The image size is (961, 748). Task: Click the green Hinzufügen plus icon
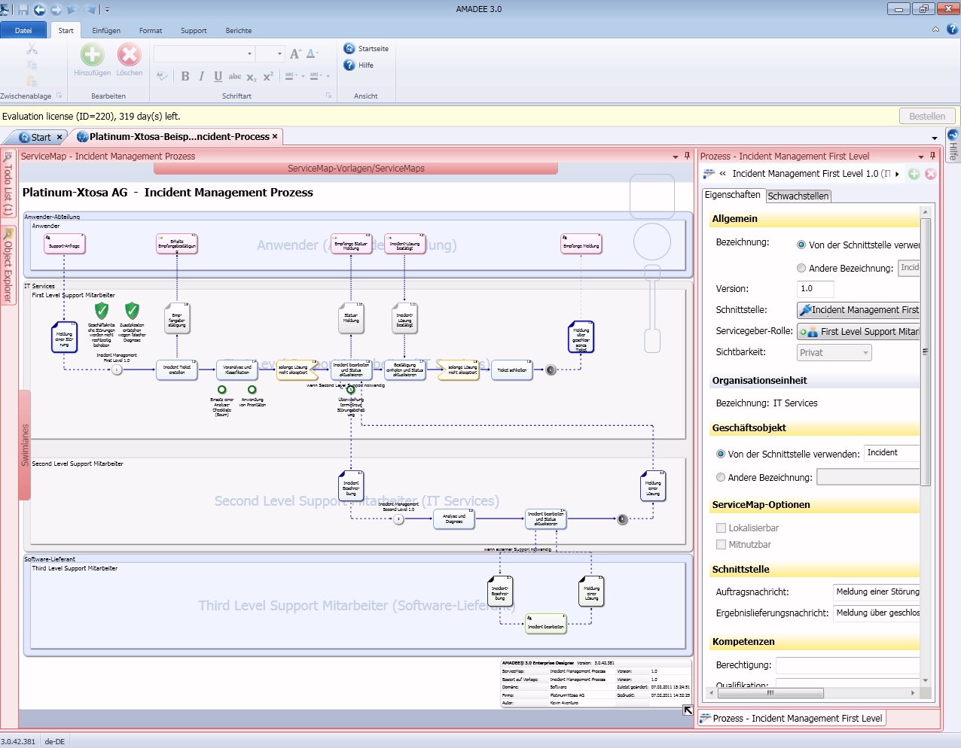(x=92, y=55)
